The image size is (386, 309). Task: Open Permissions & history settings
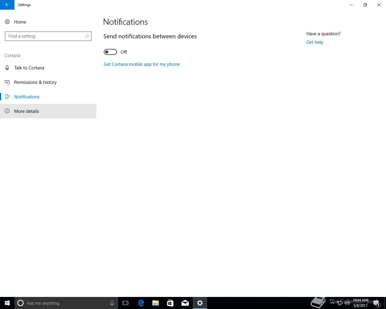pyautogui.click(x=48, y=82)
